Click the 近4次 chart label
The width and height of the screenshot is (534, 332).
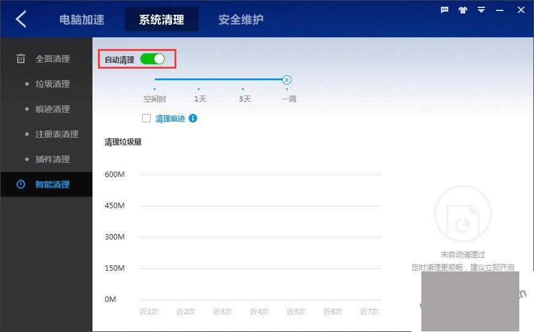click(x=259, y=312)
